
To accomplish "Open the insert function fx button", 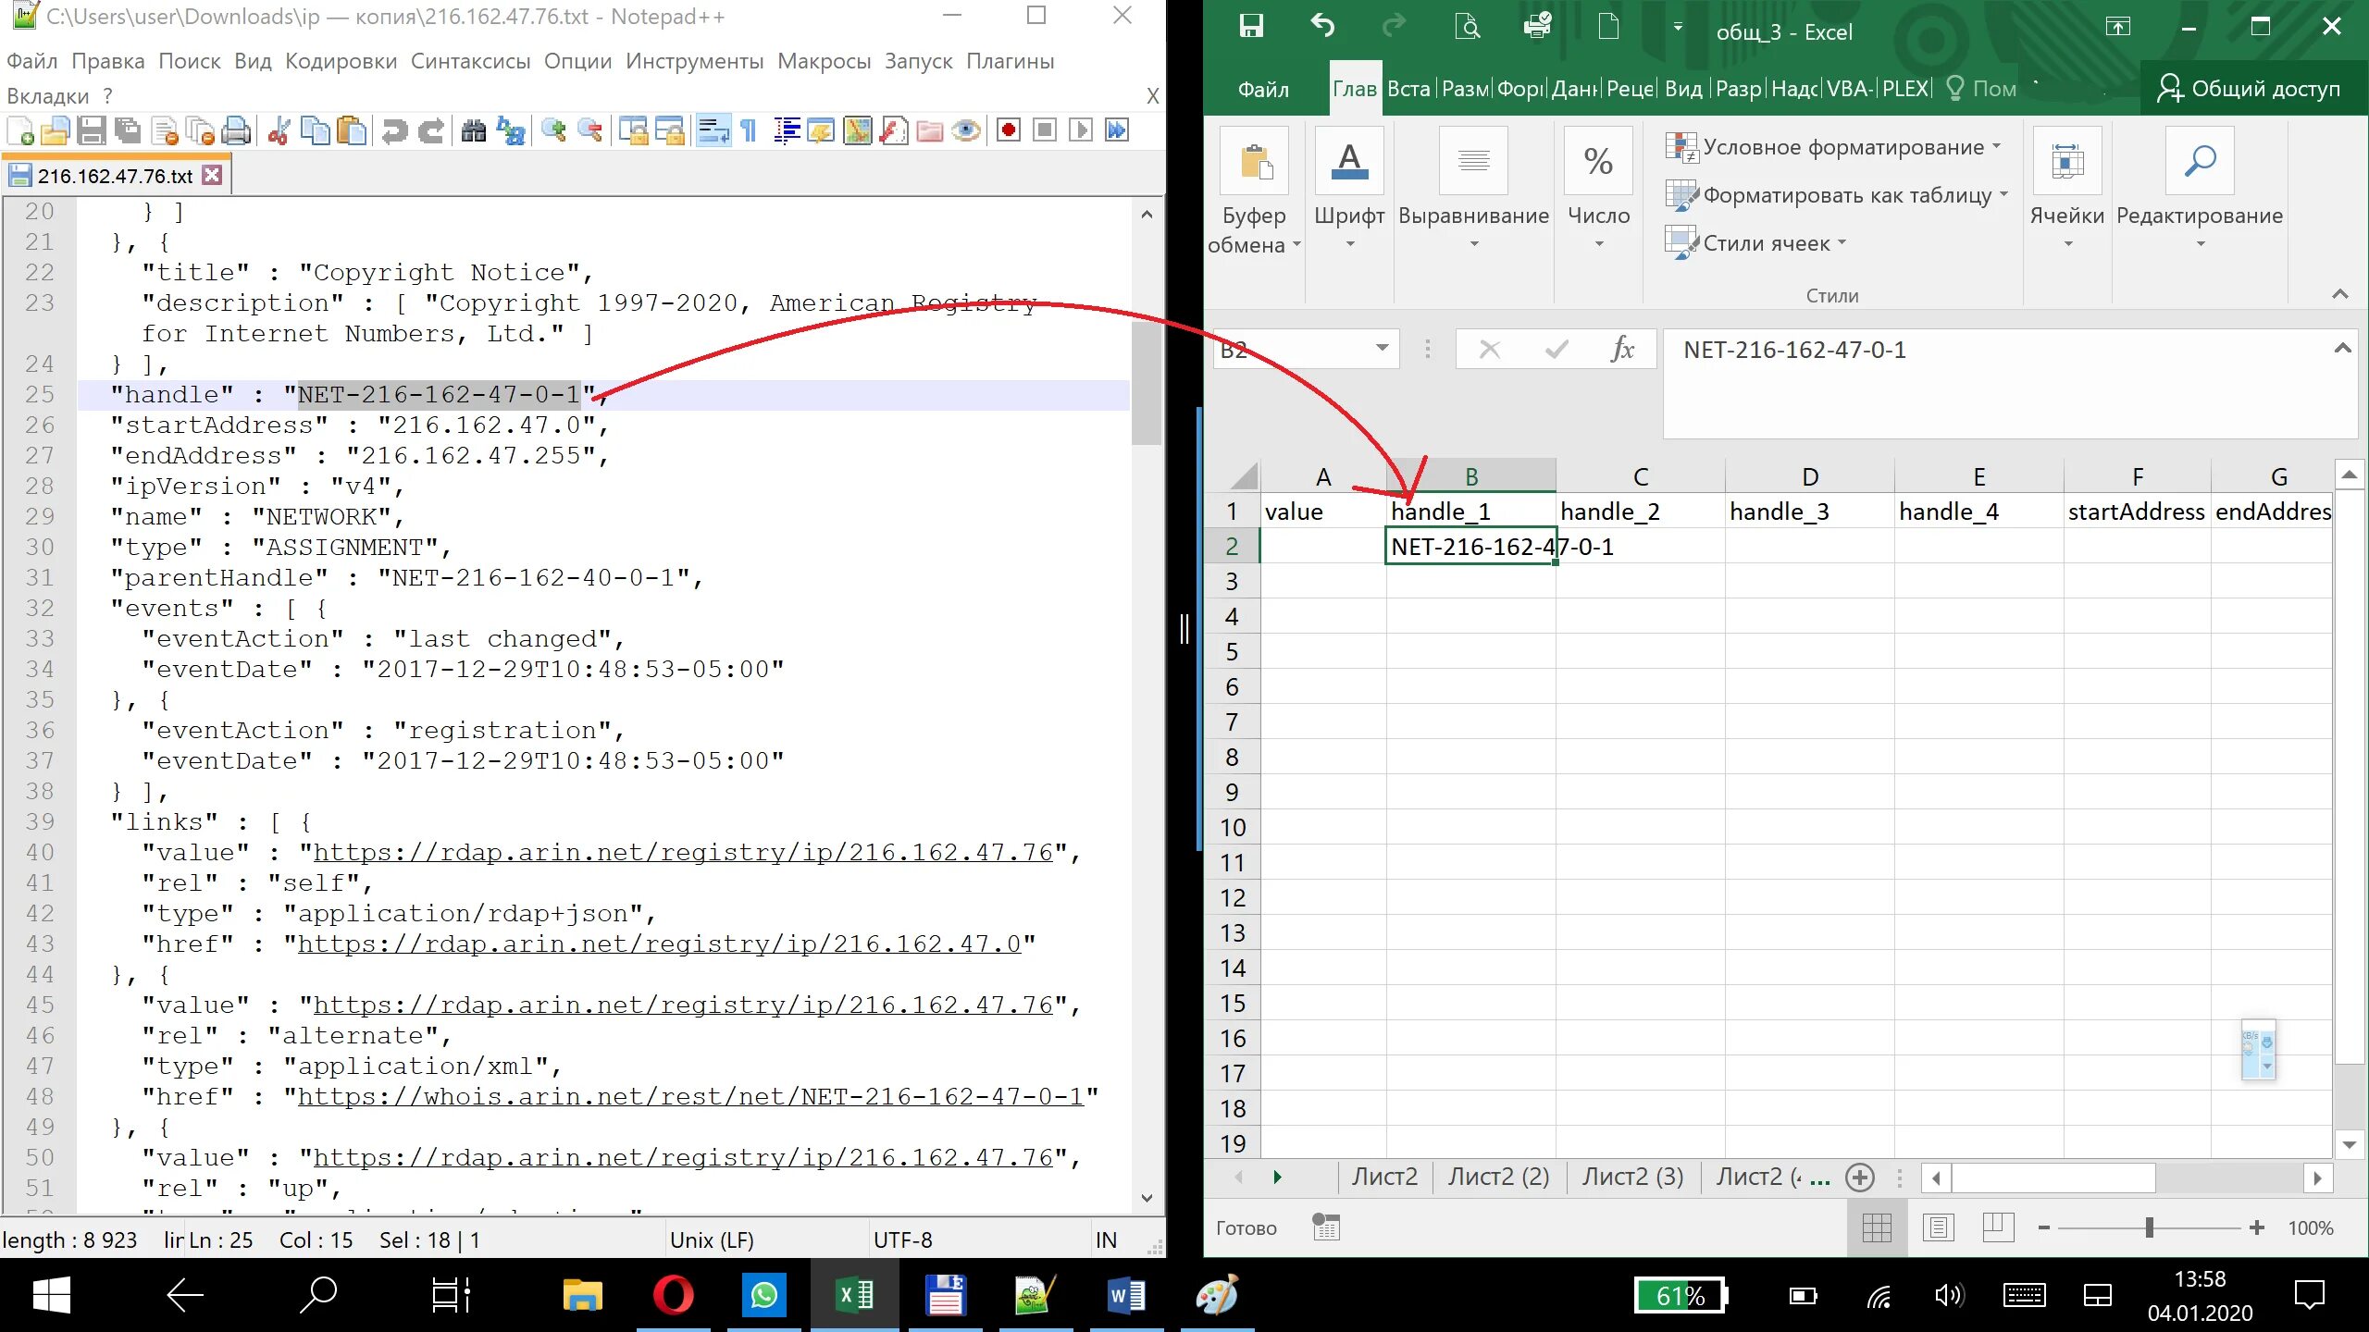I will coord(1621,350).
